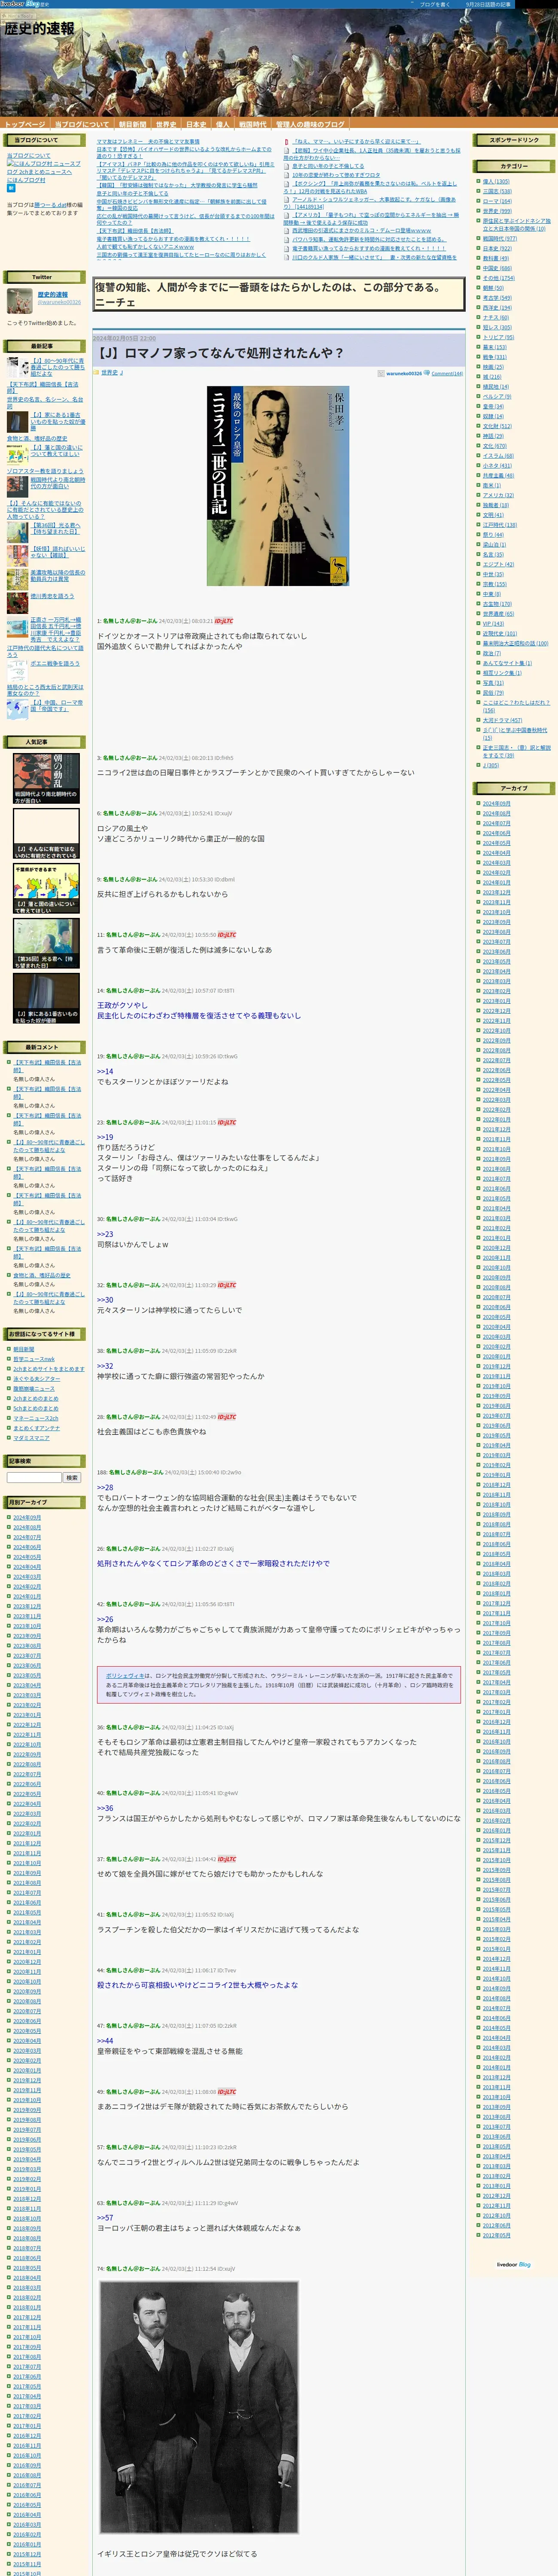This screenshot has height=2576, width=558.
Task: Open the 当ブログについて nav tab
Action: 82,125
